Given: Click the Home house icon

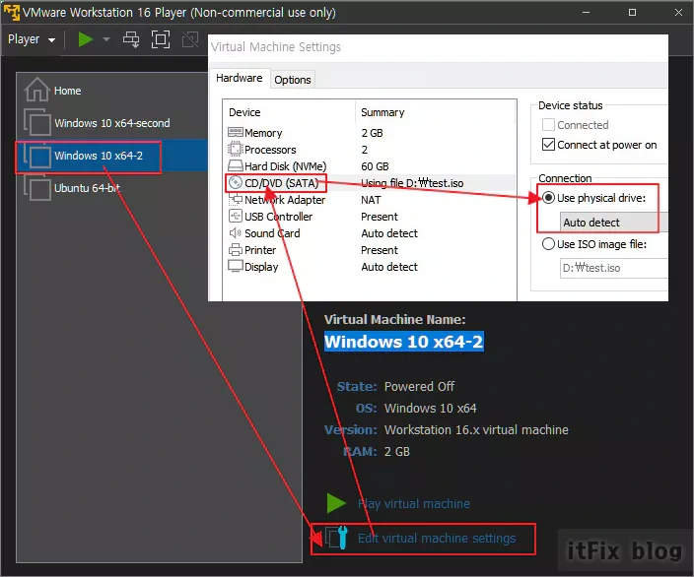Looking at the screenshot, I should [x=36, y=90].
